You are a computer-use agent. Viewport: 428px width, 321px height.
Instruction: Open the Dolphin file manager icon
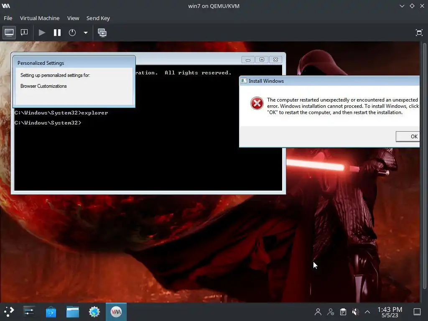[x=73, y=312]
